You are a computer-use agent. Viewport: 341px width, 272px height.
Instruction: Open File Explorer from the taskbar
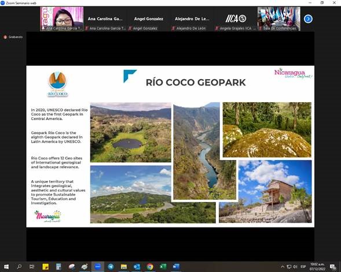124,267
